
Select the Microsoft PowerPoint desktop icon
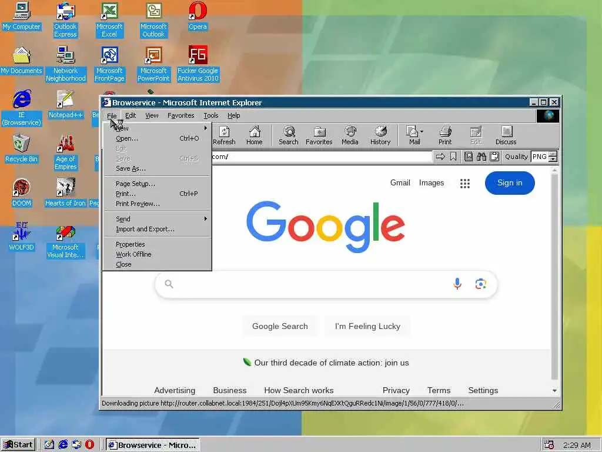[153, 64]
